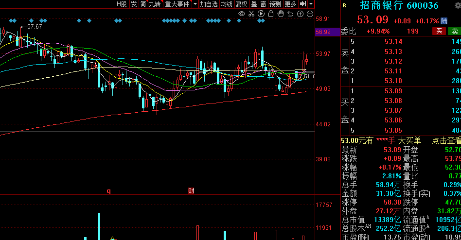Select the sell level 4 price 53.13
461x240 pixels.
click(x=393, y=51)
